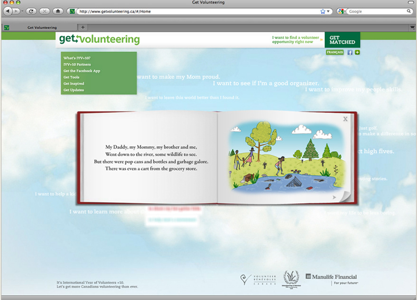Click 'I want to see if I'm a good organizer.'
Image resolution: width=417 pixels, height=300 pixels.
[266, 84]
